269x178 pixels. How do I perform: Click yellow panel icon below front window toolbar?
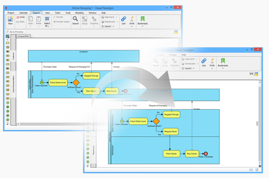pyautogui.click(x=256, y=74)
